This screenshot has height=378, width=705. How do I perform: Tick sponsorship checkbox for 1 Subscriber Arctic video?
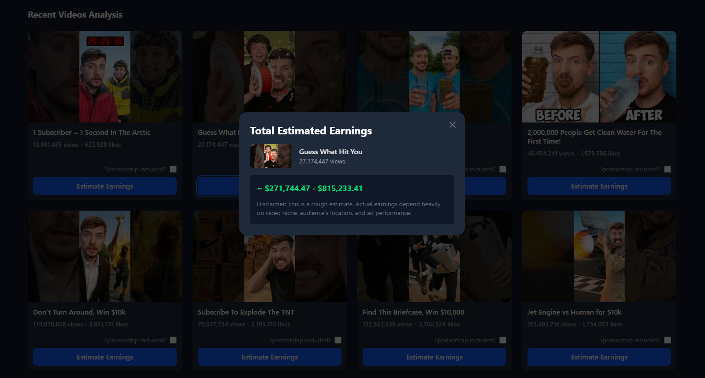point(173,169)
